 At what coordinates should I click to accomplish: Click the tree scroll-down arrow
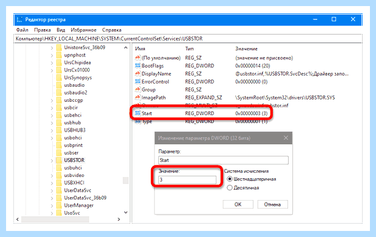[126, 212]
